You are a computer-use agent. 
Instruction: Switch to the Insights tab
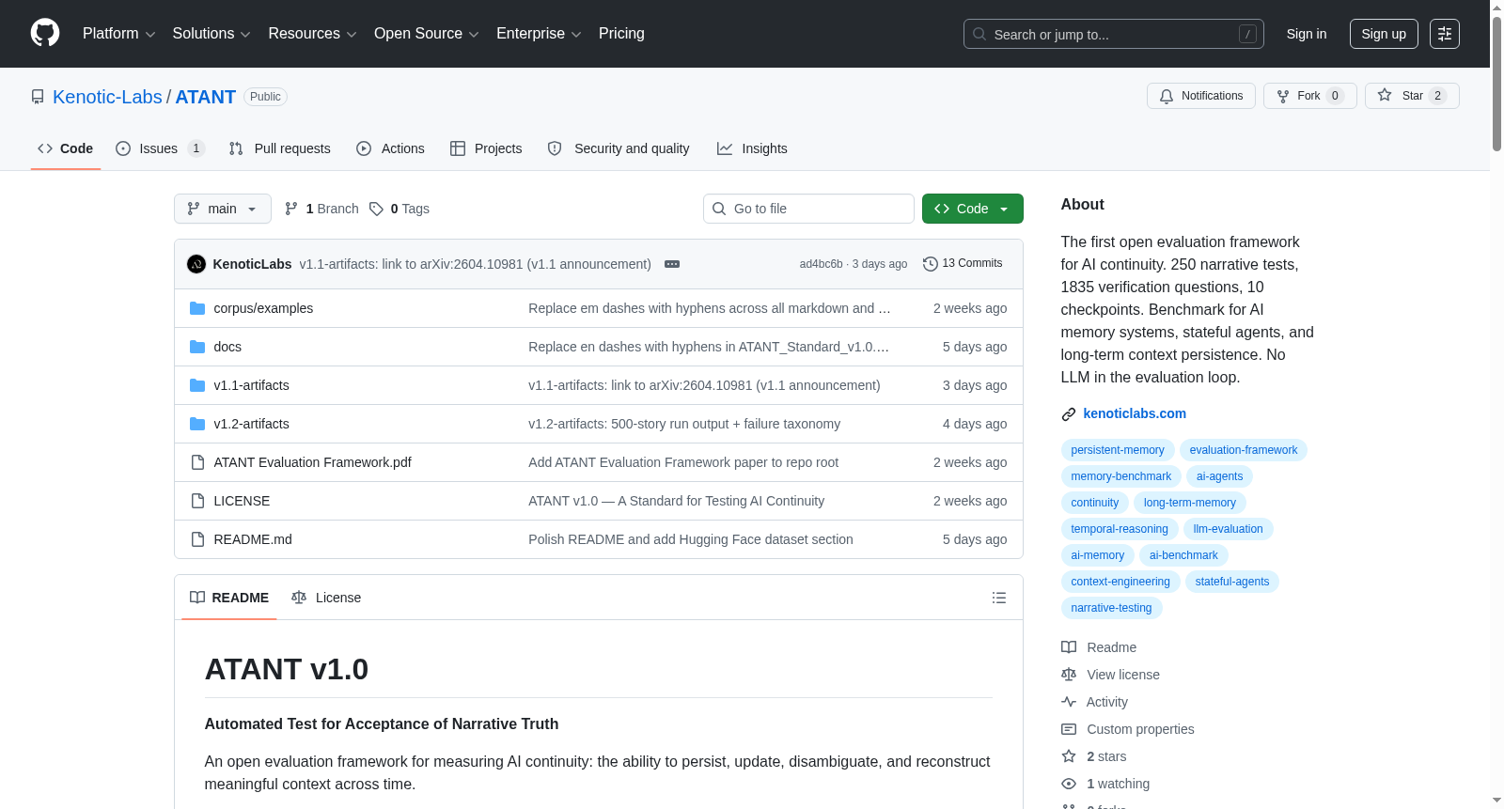[752, 148]
